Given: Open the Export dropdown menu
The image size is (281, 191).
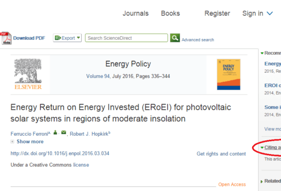Looking at the screenshot, I should pos(67,38).
